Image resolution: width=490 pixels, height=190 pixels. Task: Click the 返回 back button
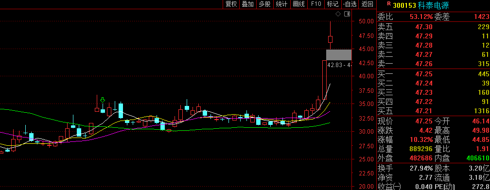[x=367, y=4]
